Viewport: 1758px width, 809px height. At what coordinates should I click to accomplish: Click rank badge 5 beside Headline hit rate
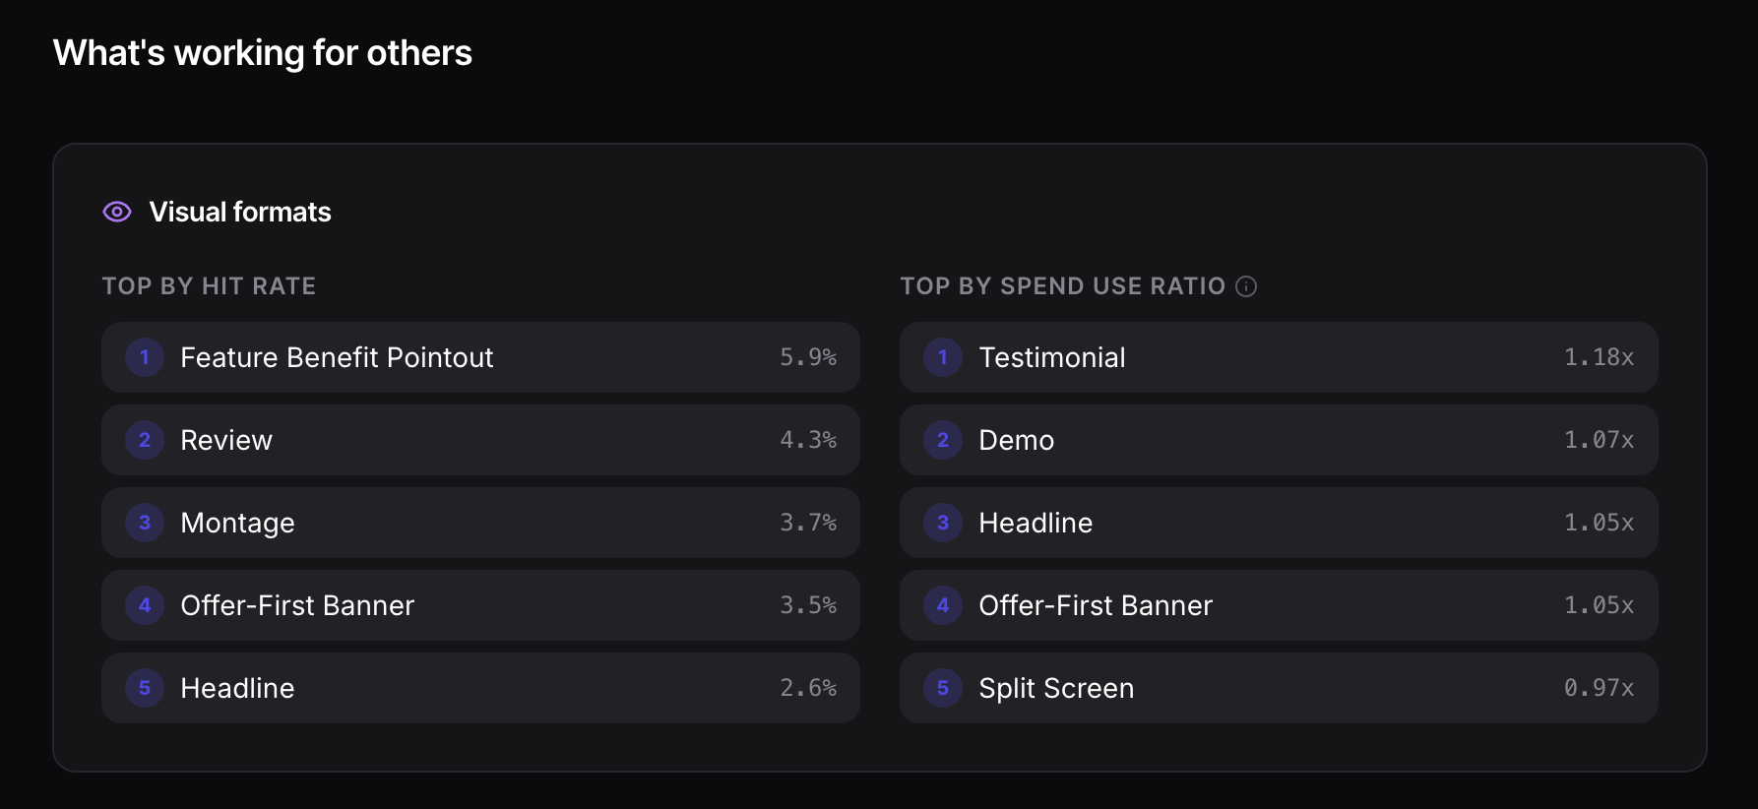click(x=145, y=688)
